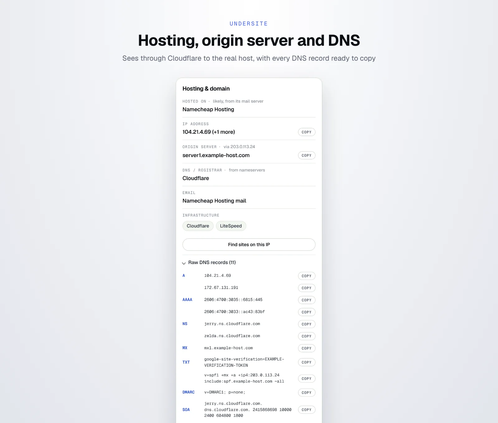
Task: Click the Namecheap Hosting mail value
Action: tap(214, 201)
